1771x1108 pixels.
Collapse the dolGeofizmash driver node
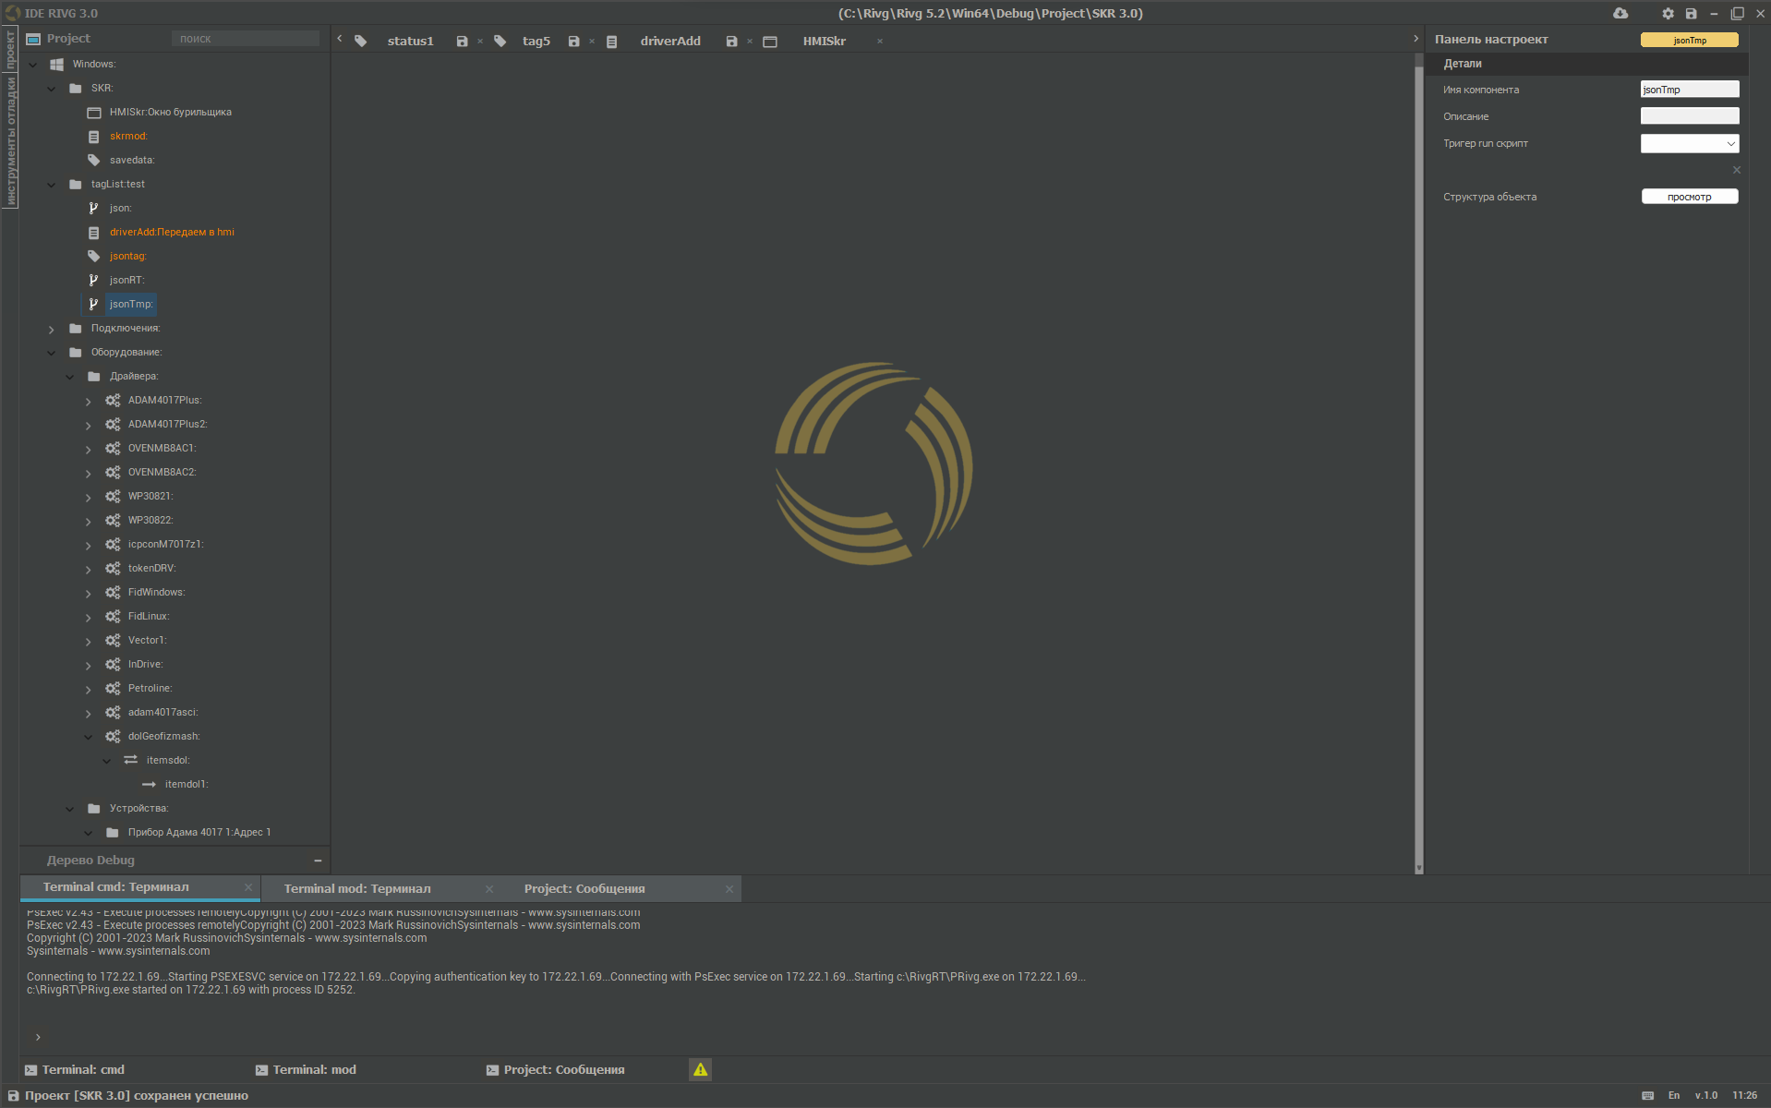89,737
